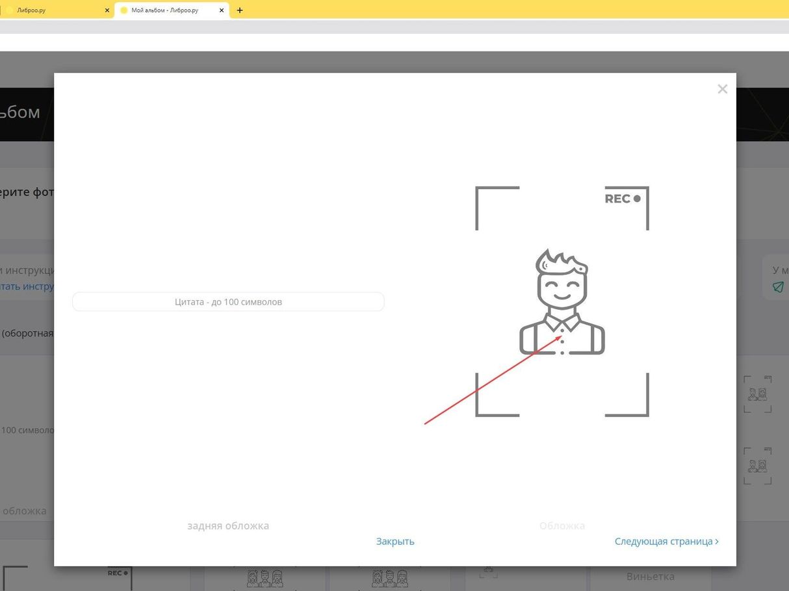Click the Обложка caption under photo
The width and height of the screenshot is (789, 591).
click(562, 525)
